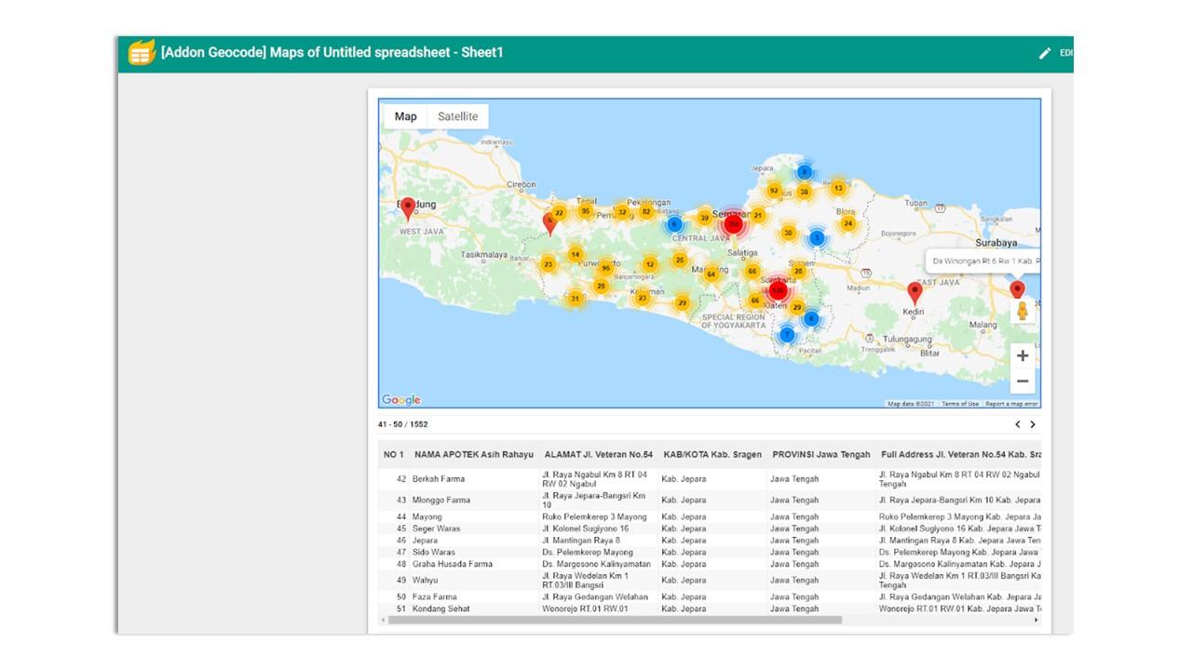
Task: Click Report a map error link
Action: click(x=1011, y=404)
